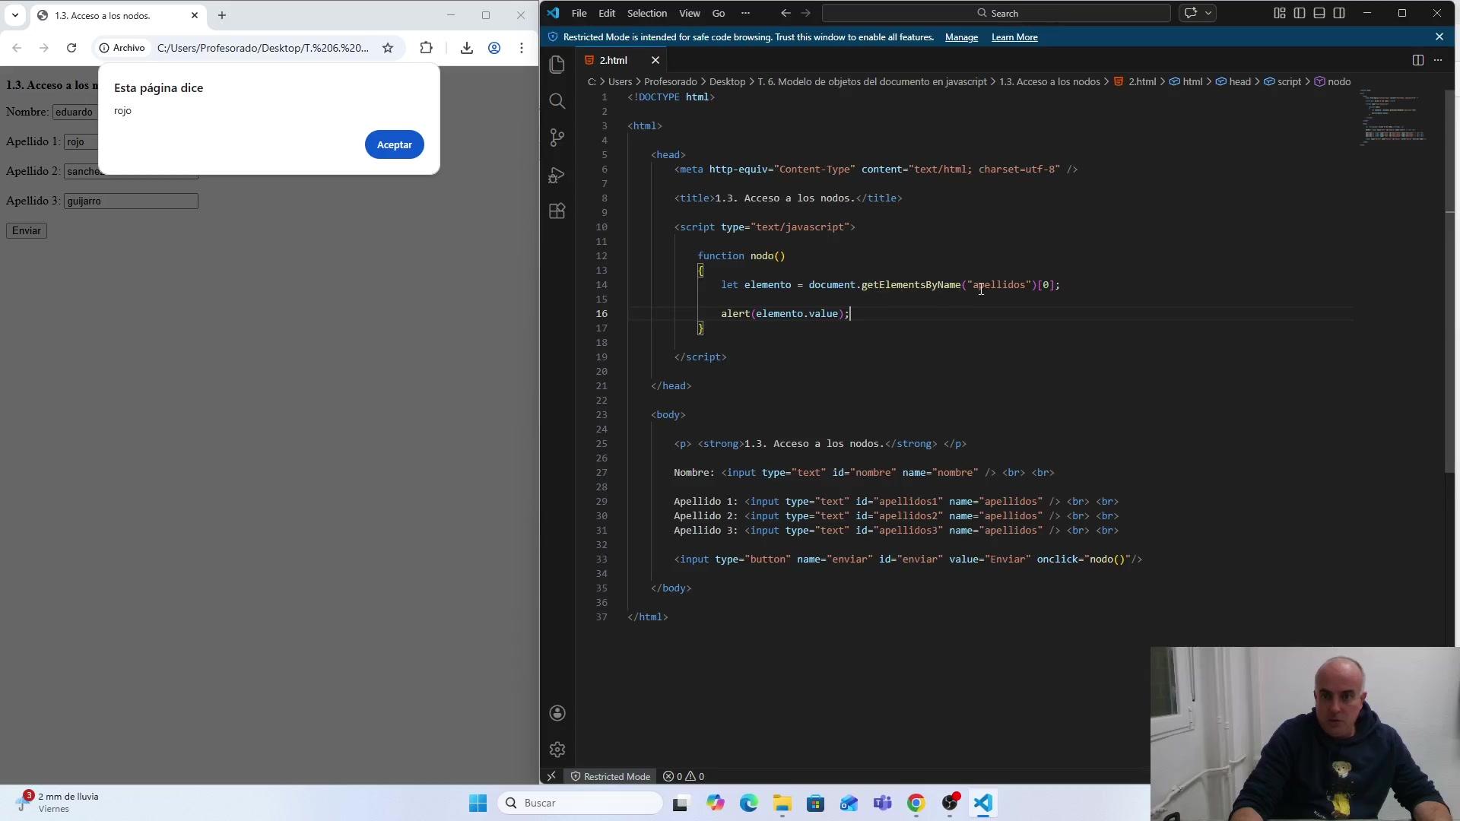Toggle primary side bar visibility
The width and height of the screenshot is (1460, 821).
(x=1300, y=13)
